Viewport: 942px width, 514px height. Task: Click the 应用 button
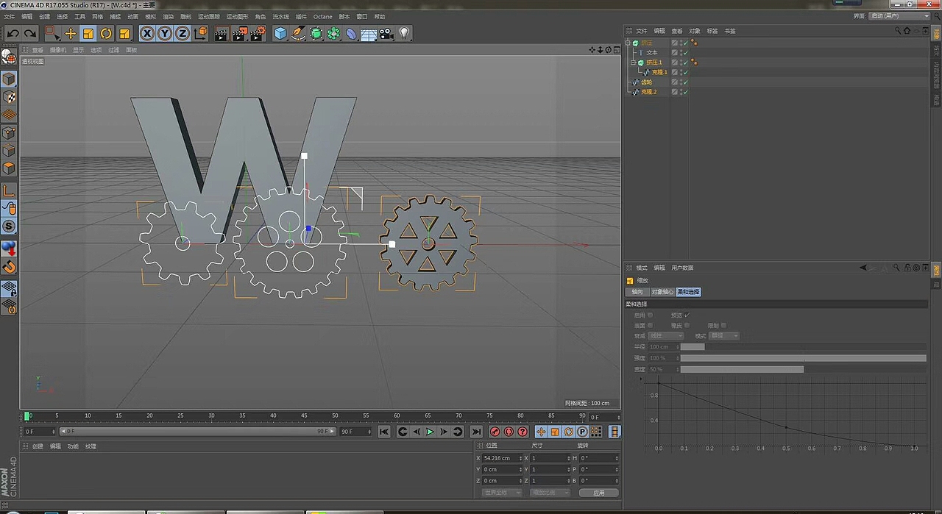point(600,492)
